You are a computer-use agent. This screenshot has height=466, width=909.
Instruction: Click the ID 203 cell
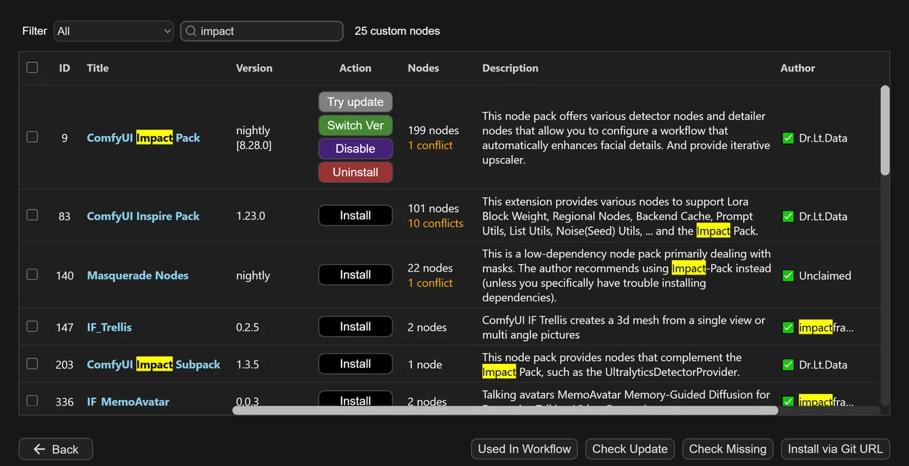(x=64, y=365)
